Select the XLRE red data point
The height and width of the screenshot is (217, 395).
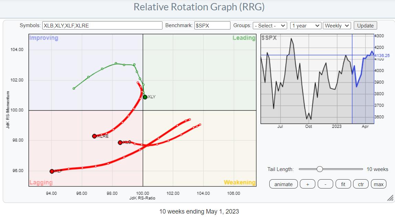94,136
